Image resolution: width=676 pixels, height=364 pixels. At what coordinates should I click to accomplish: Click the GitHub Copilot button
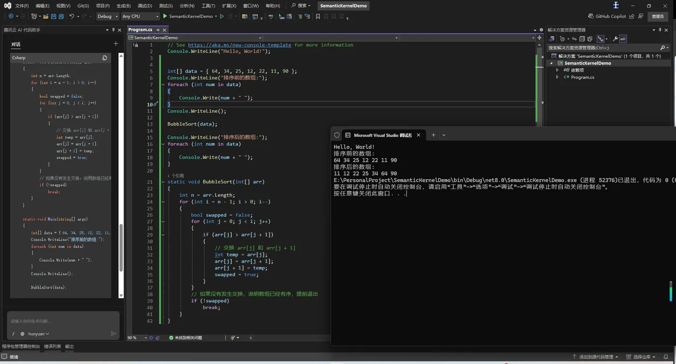(x=607, y=16)
